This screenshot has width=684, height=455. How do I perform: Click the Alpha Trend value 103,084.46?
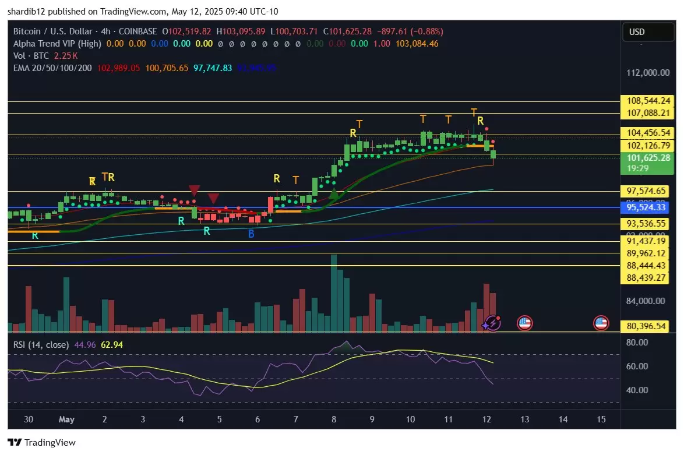(x=417, y=44)
